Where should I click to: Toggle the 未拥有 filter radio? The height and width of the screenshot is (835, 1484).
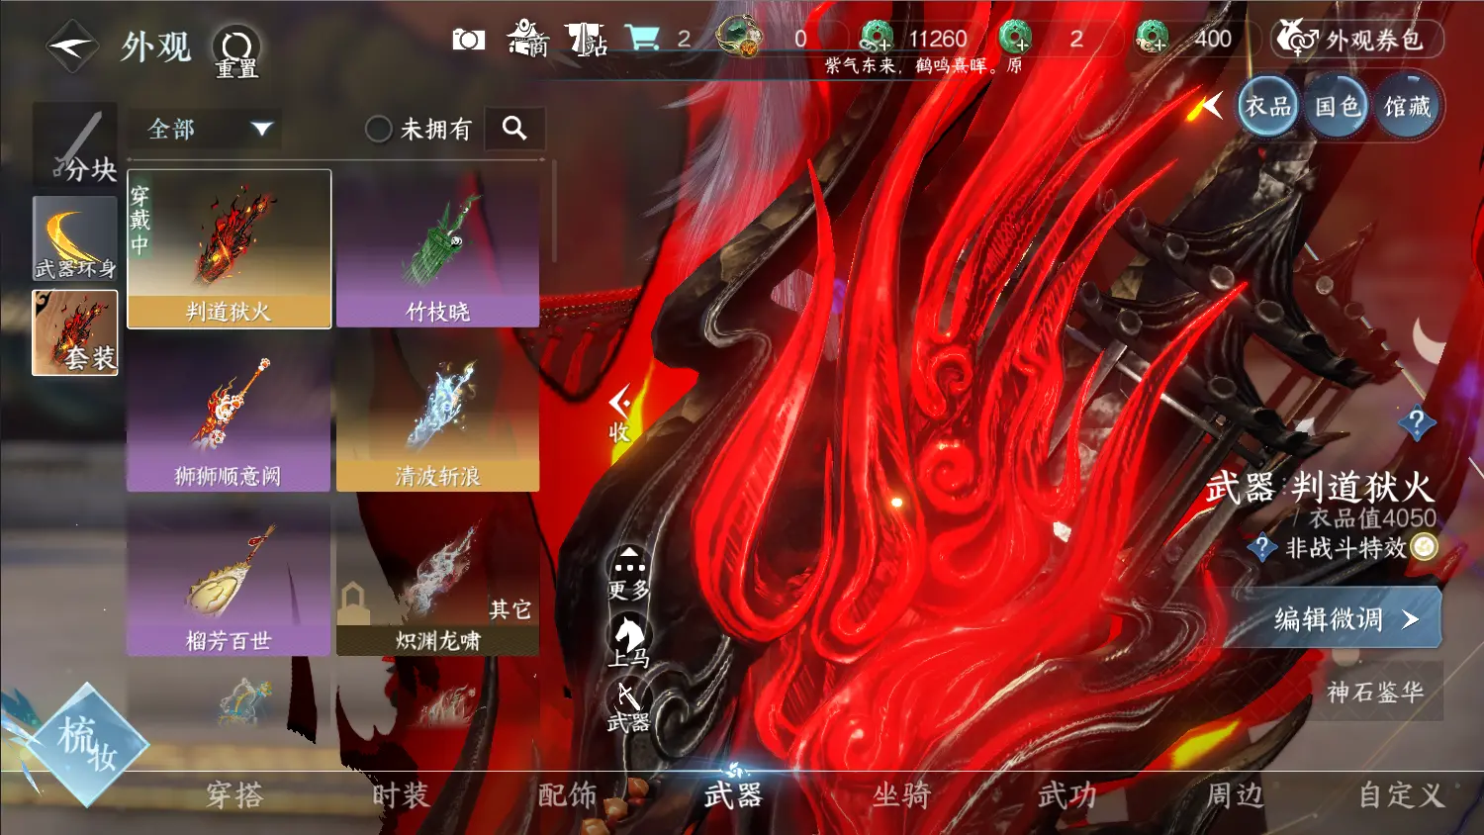tap(379, 130)
